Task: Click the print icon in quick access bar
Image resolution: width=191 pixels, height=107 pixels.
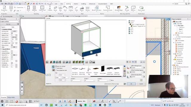Action: click(11, 4)
